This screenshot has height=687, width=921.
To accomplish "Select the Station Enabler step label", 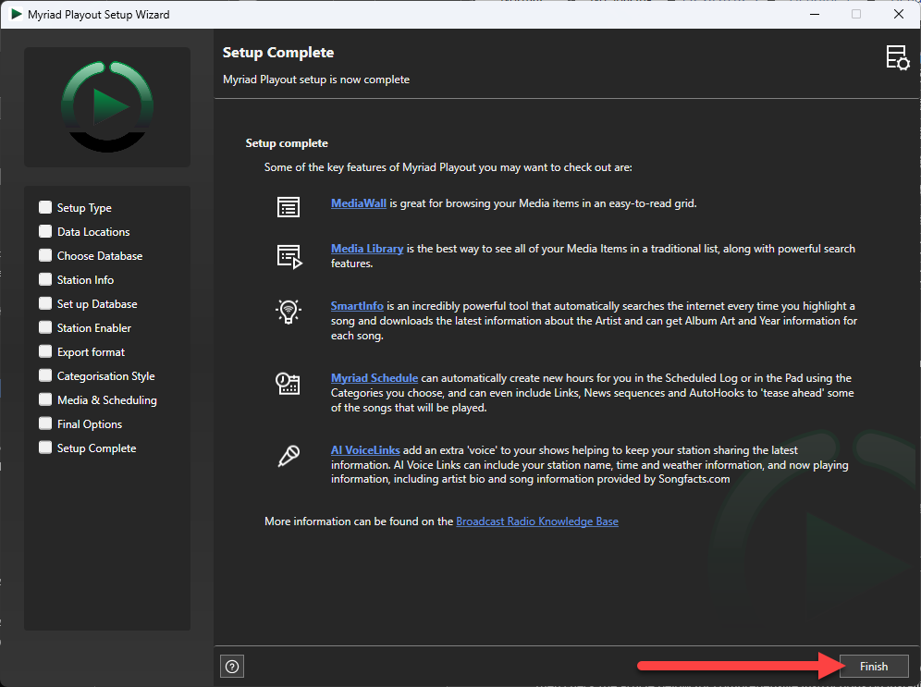I will (x=94, y=328).
